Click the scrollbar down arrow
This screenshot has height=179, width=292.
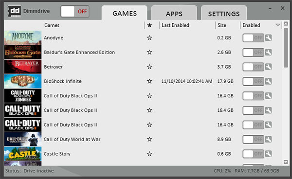click(286, 162)
